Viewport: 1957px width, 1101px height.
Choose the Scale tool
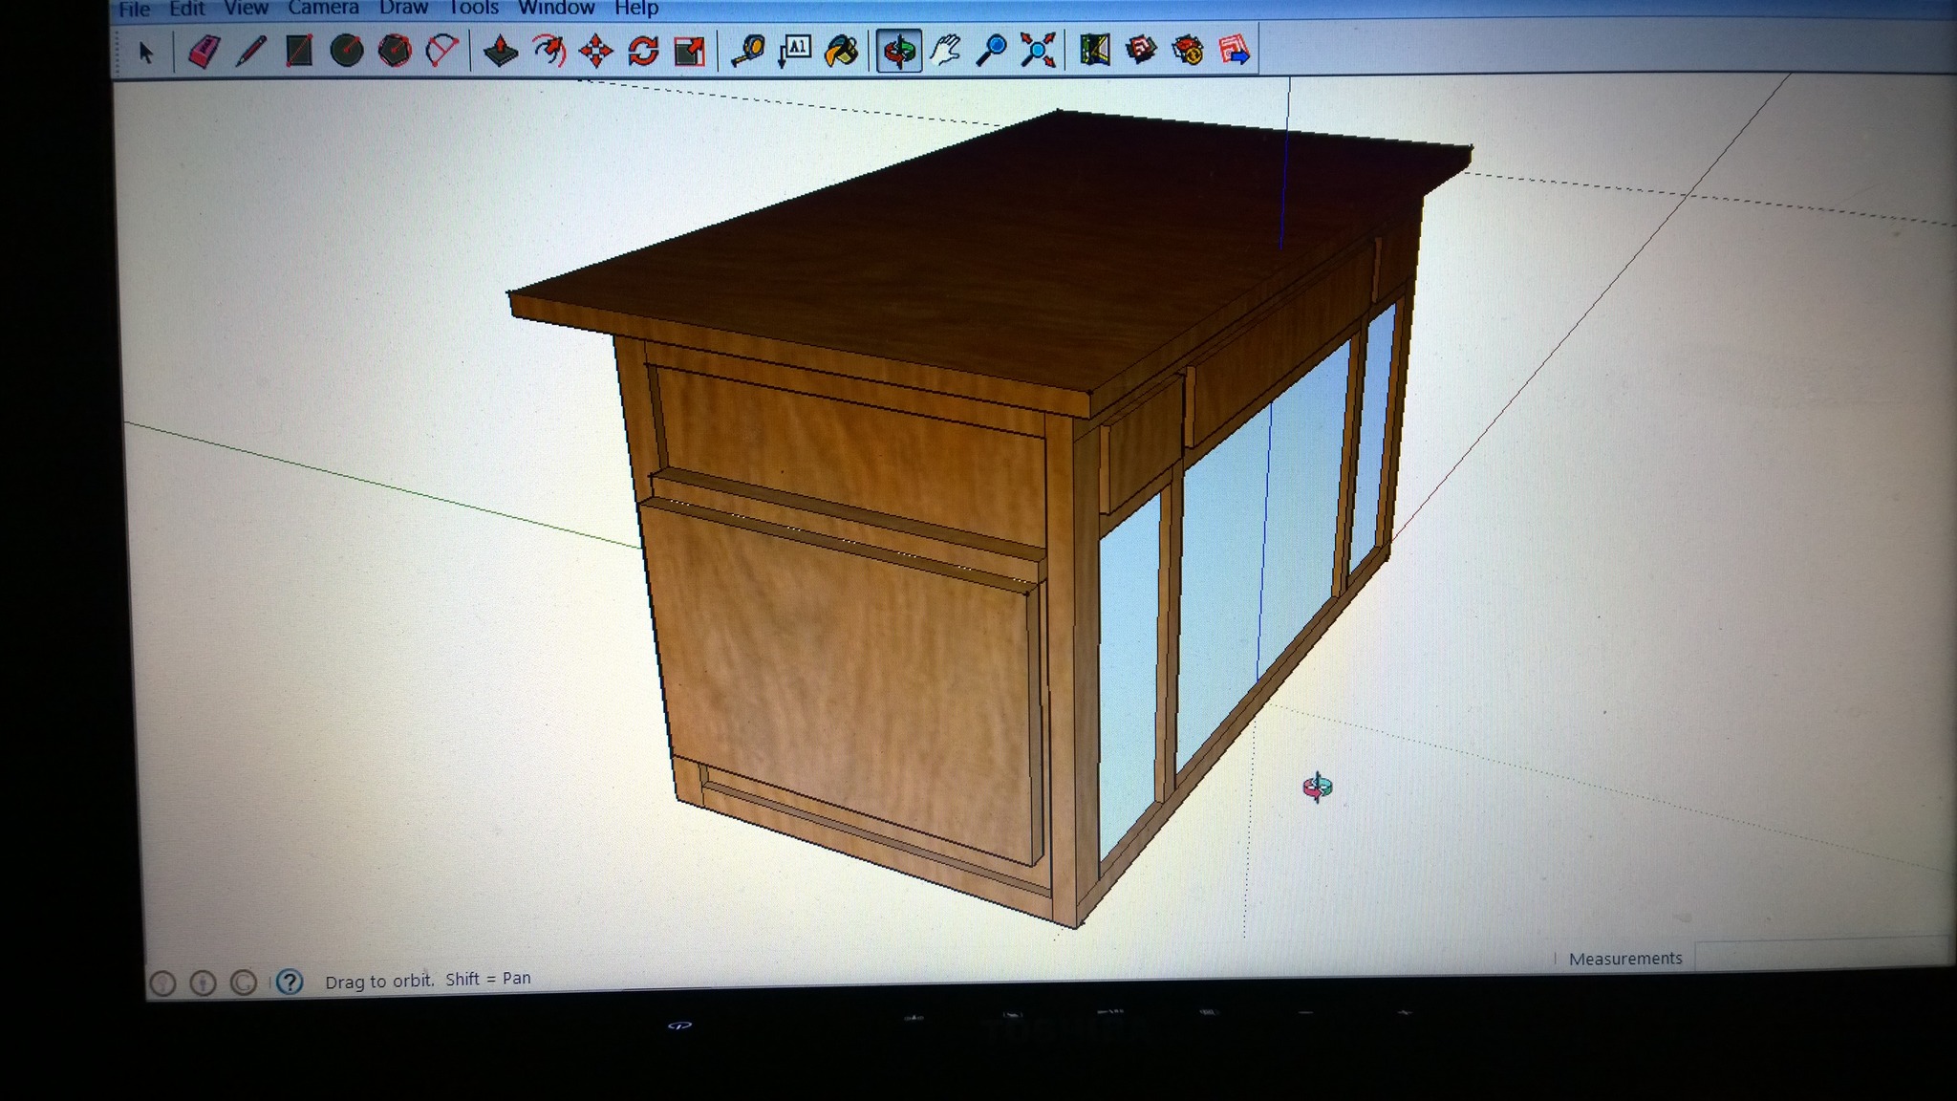(x=690, y=51)
